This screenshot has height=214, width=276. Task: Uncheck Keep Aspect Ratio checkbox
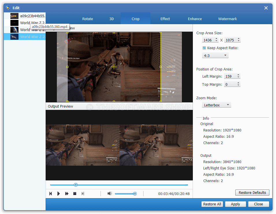point(204,48)
